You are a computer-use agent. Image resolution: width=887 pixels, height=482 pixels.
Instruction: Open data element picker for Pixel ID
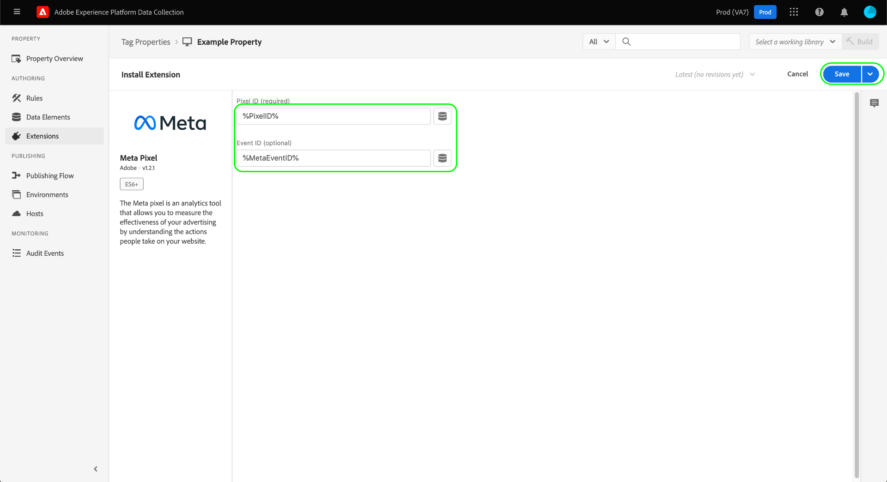[x=442, y=116]
